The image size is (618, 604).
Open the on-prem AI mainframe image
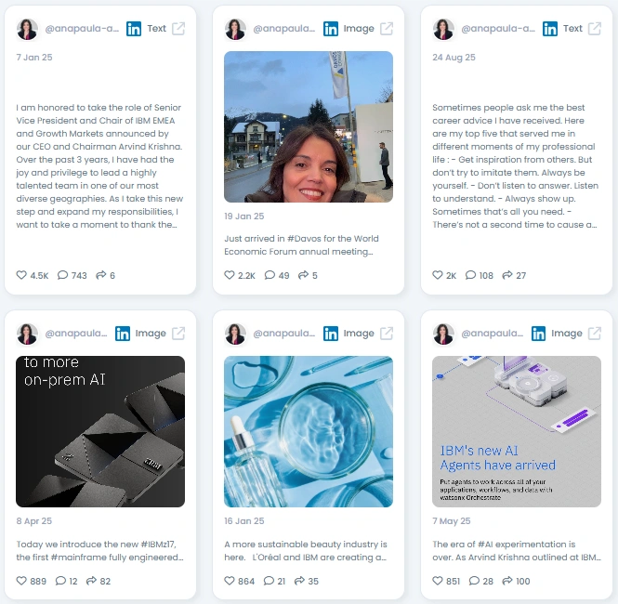click(x=100, y=431)
